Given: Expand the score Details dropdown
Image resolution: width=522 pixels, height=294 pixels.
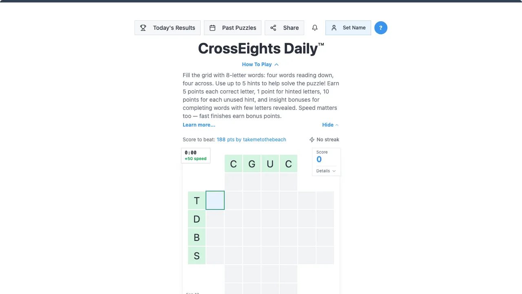Looking at the screenshot, I should (x=326, y=171).
